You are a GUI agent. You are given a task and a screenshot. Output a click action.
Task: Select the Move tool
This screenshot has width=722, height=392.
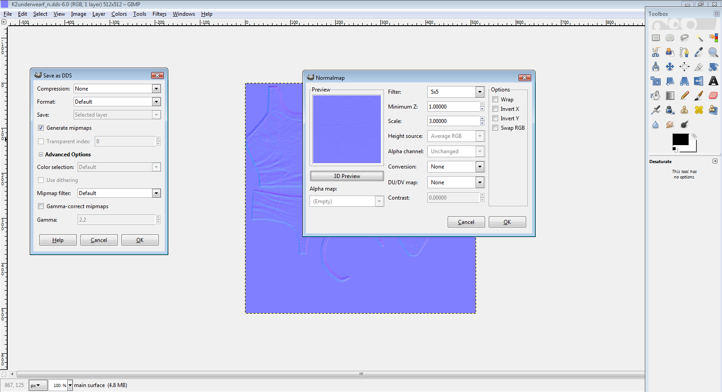tap(670, 67)
